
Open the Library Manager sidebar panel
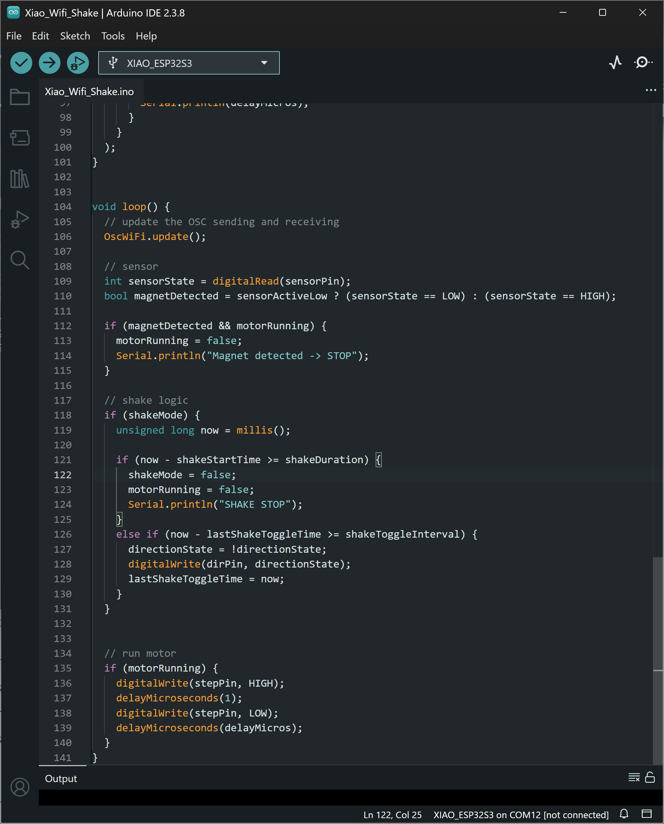click(x=20, y=179)
